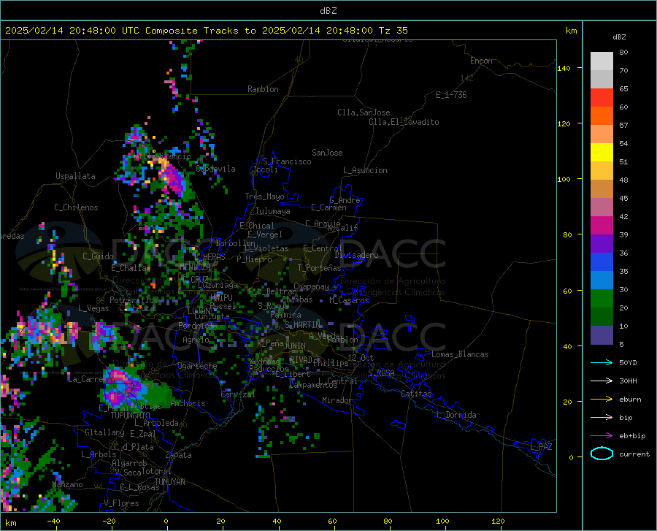Select the pink bip arrow symbol
The height and width of the screenshot is (531, 657).
pos(602,417)
